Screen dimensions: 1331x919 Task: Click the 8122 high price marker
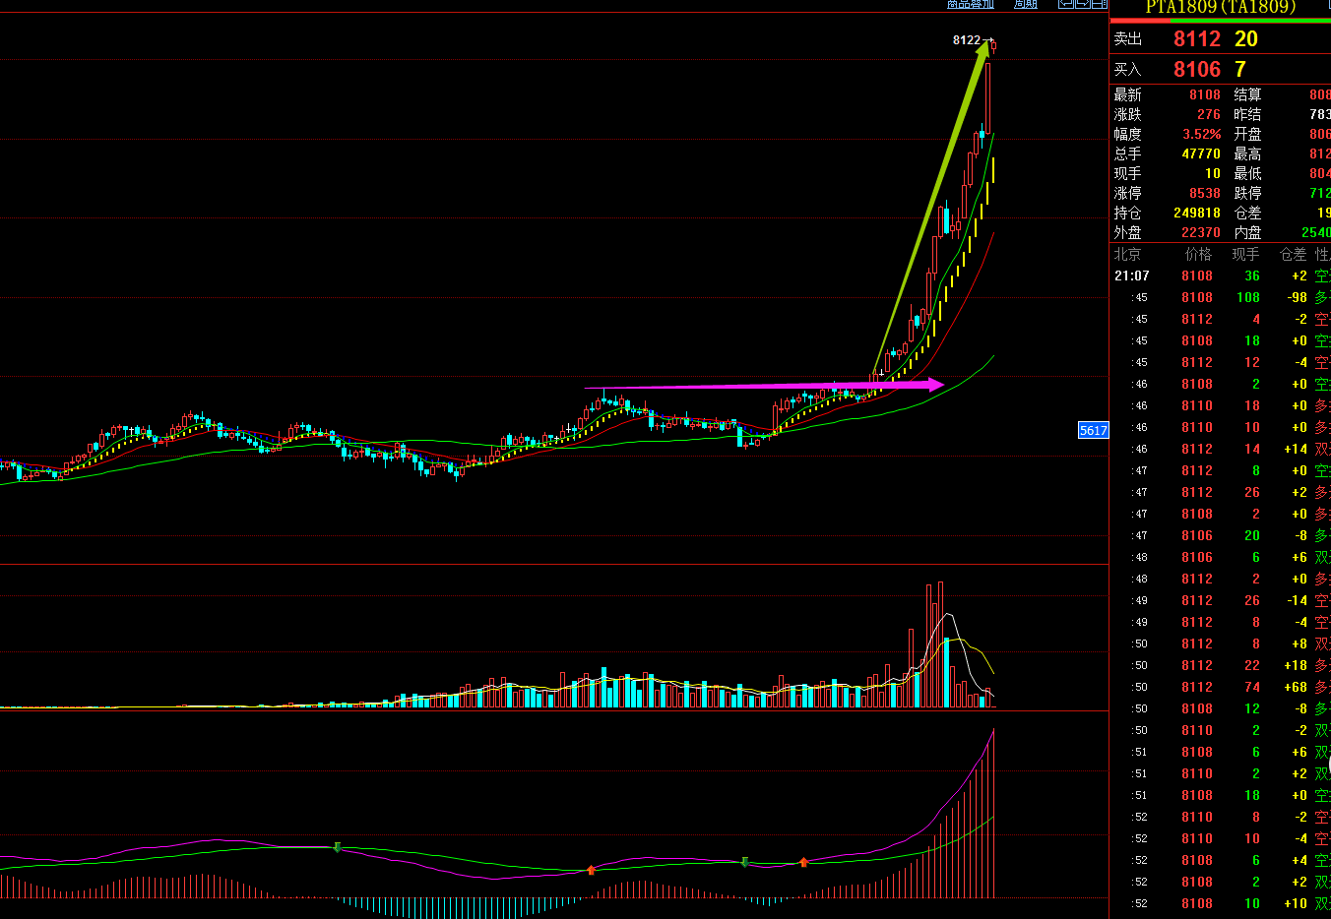point(967,40)
